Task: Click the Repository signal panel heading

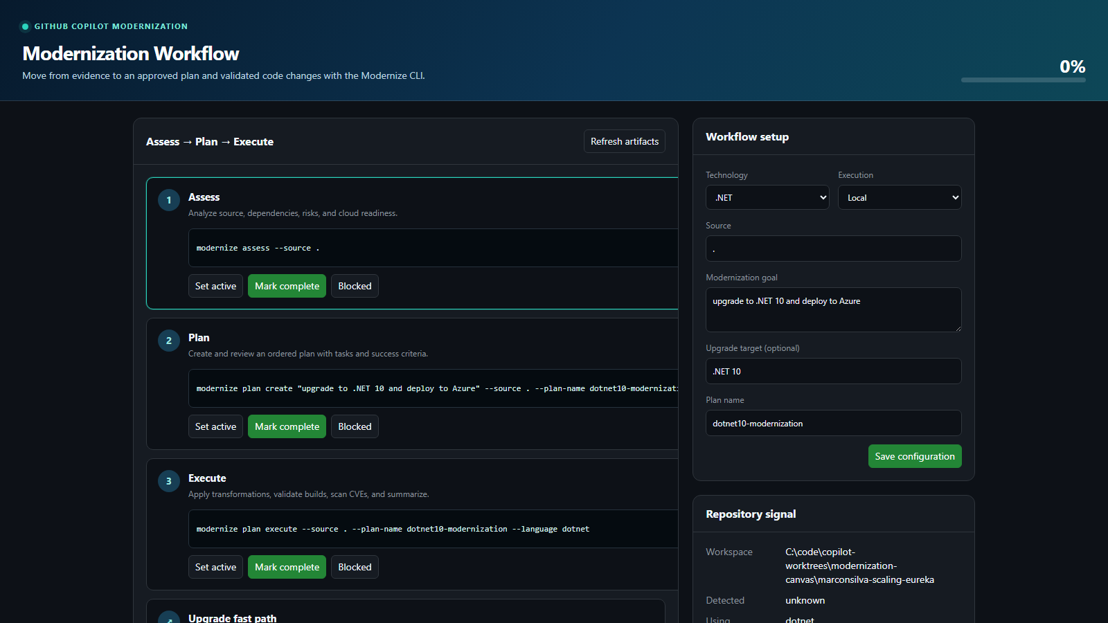Action: click(751, 514)
